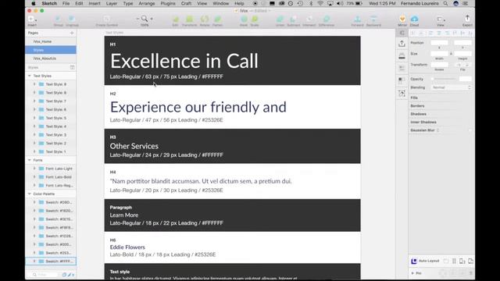
Task: Click the Mask toolbar icon
Action: (244, 20)
